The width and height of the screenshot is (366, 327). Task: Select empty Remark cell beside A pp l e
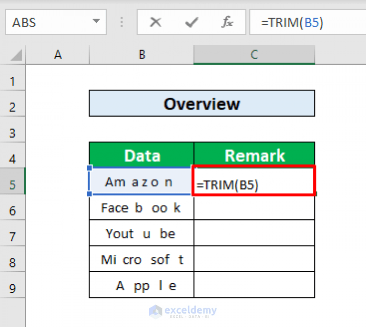coord(254,285)
